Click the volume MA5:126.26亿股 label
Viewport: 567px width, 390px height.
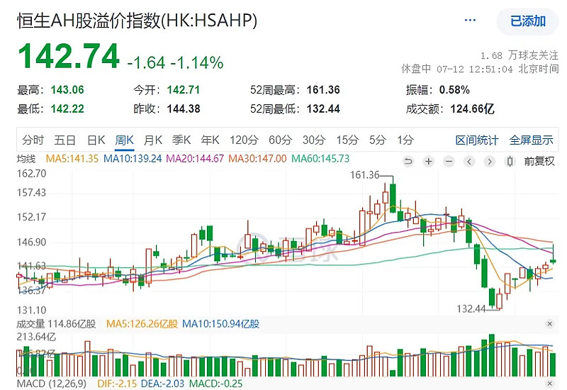click(142, 324)
